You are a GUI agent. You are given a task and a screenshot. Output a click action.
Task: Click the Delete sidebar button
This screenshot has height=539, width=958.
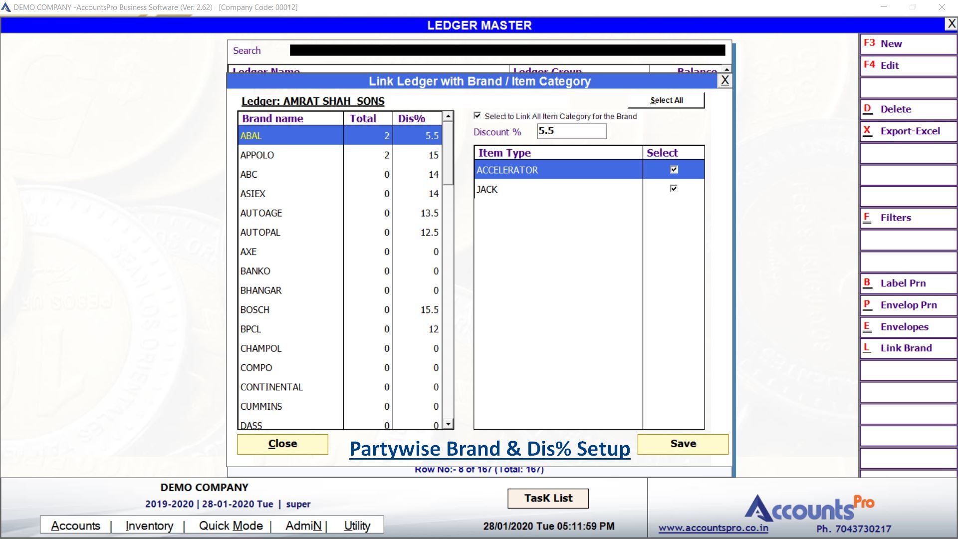908,109
